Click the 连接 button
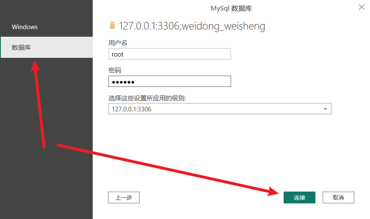 pos(299,197)
